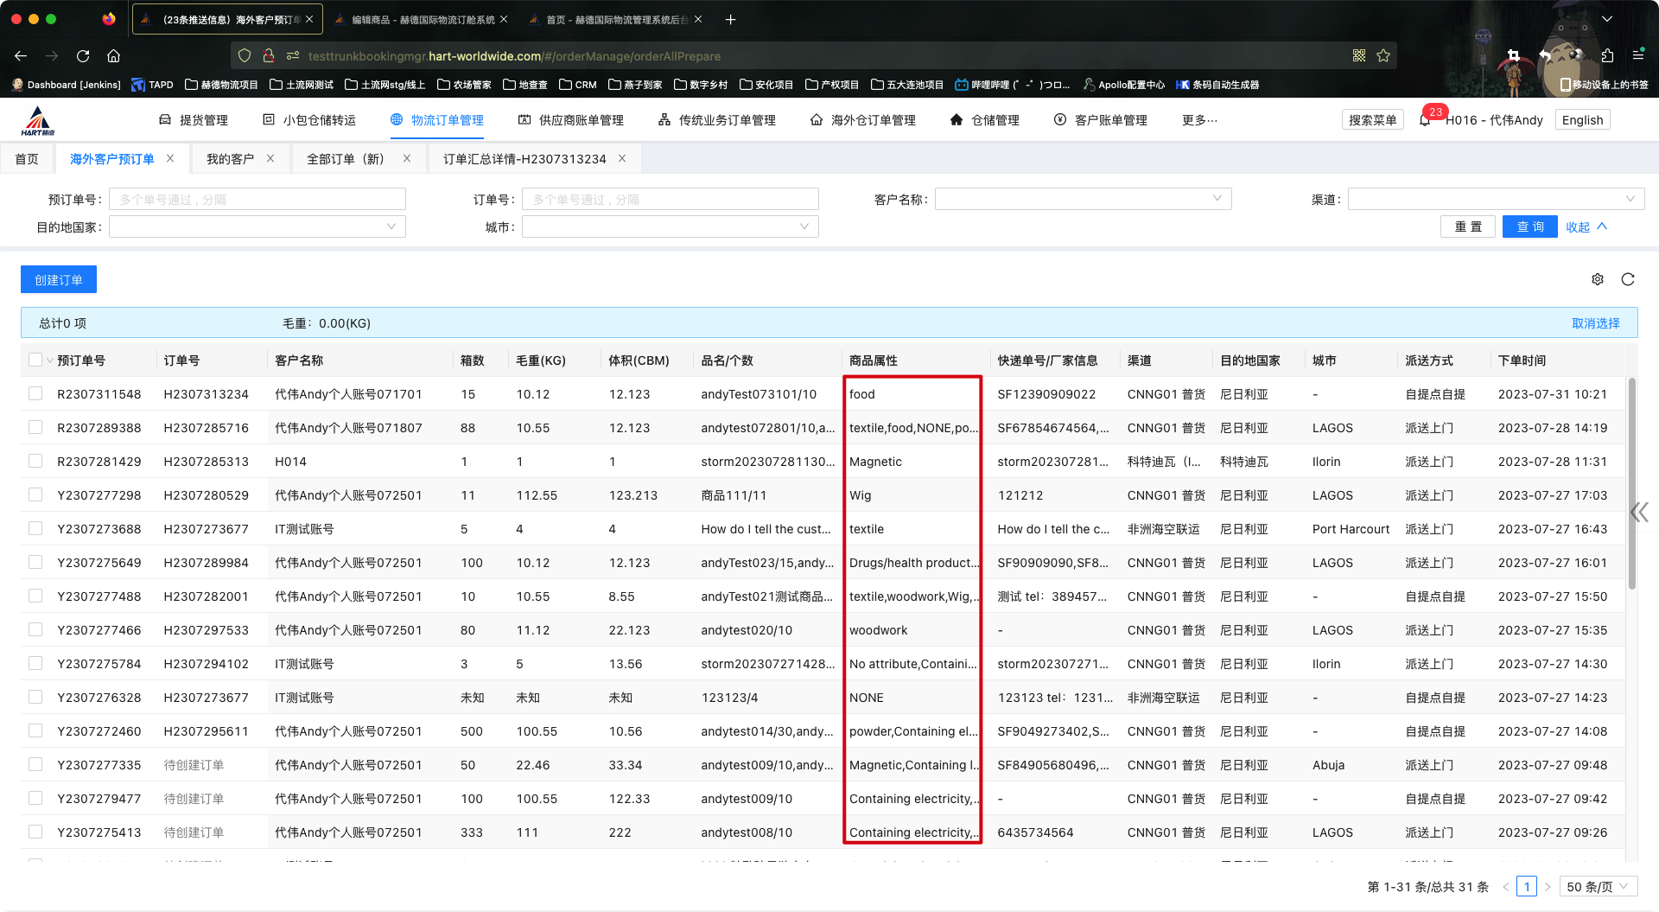Expand the side panel double-chevron
Screen dimensions: 1659x912
tap(1639, 513)
